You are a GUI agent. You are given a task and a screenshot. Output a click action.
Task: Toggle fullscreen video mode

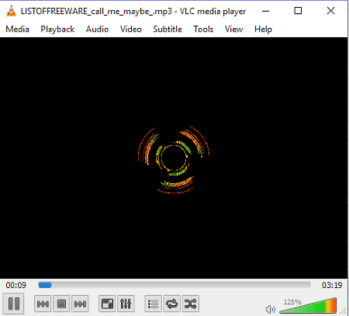coord(107,304)
